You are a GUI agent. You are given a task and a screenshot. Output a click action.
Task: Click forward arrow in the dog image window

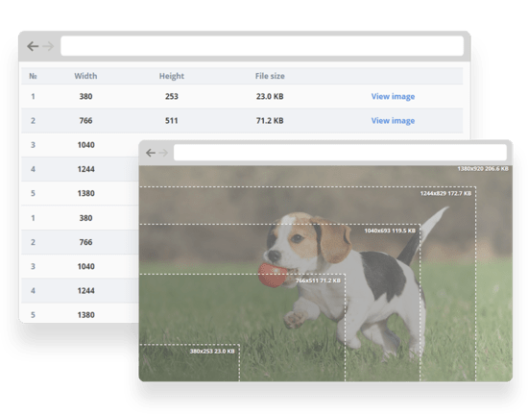point(163,153)
